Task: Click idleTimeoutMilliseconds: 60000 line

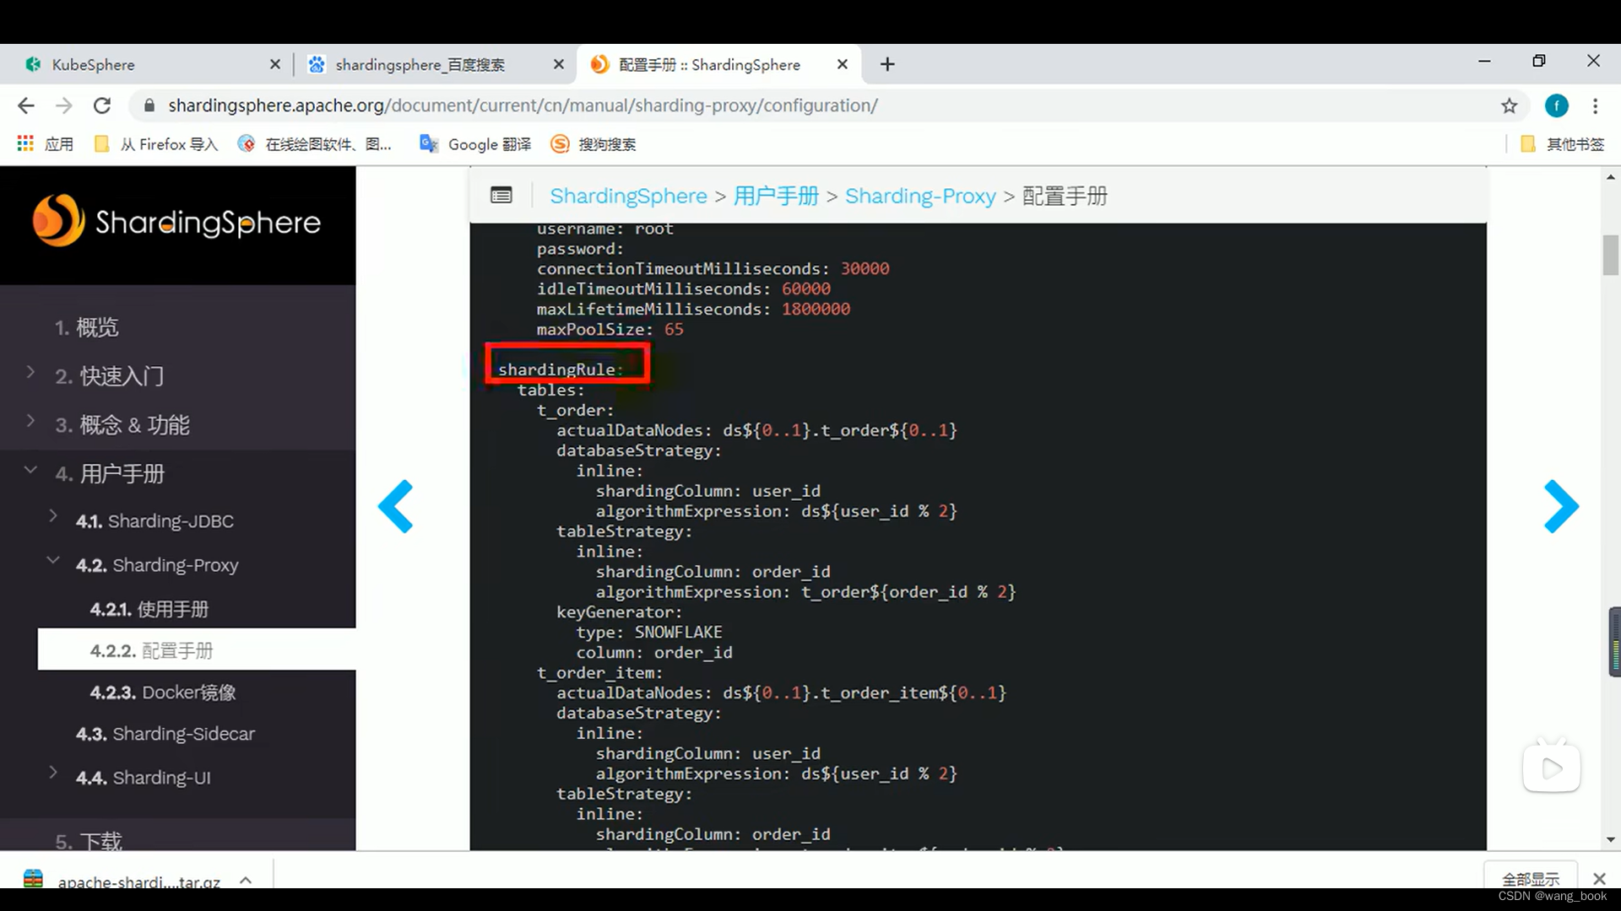Action: click(x=683, y=288)
